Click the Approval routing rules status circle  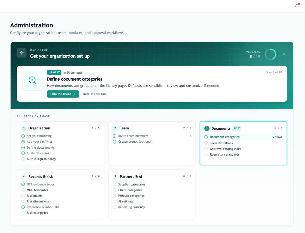tap(206, 149)
